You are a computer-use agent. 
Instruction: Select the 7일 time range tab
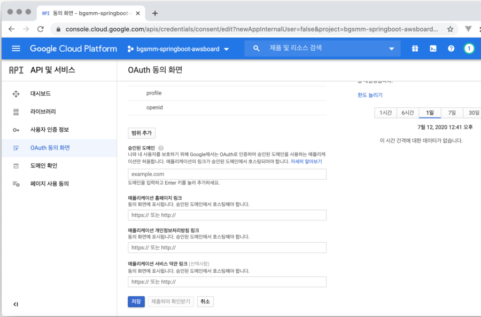coord(452,113)
